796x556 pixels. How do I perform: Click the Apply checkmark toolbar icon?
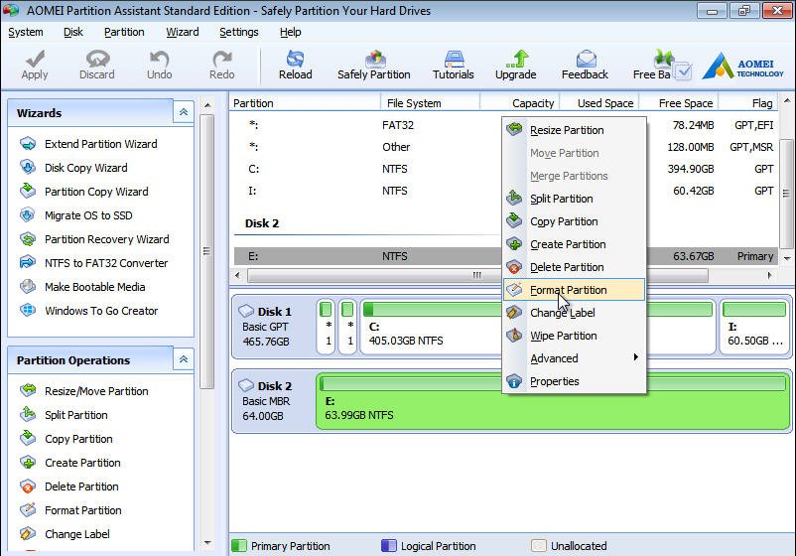point(35,59)
